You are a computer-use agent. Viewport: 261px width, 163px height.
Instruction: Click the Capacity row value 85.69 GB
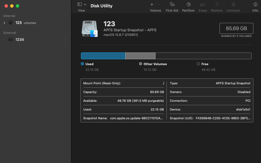[157, 92]
